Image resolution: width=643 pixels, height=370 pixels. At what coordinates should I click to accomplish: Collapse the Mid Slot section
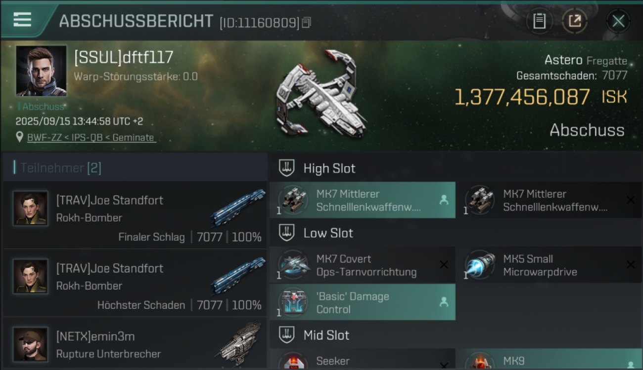click(286, 335)
